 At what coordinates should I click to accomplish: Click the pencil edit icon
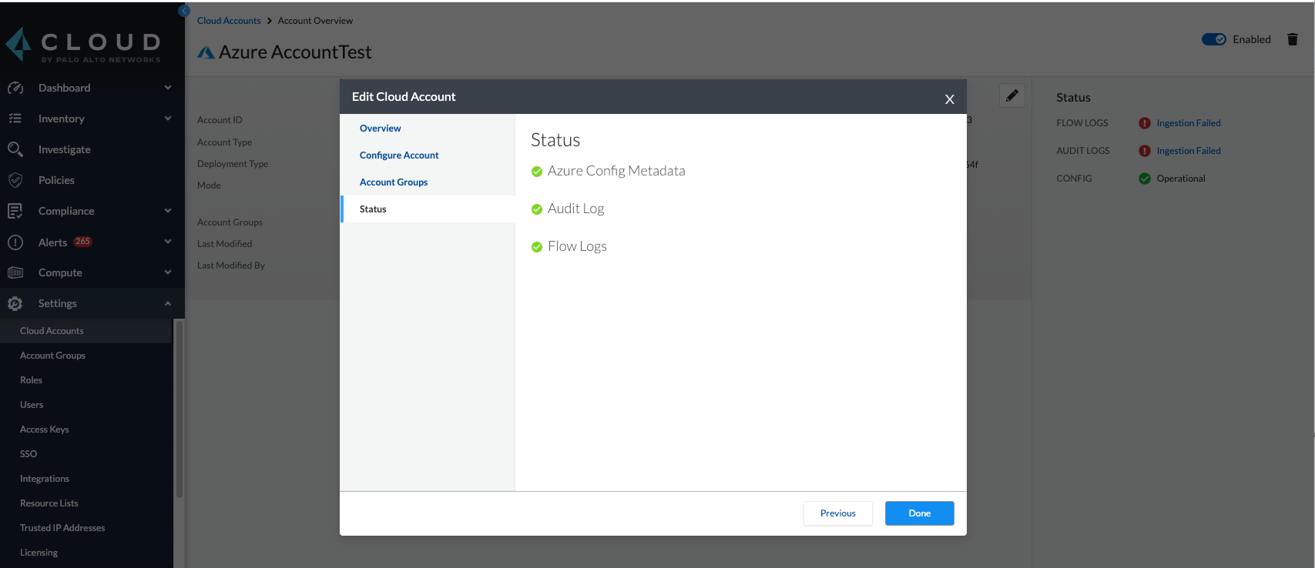(x=1011, y=95)
